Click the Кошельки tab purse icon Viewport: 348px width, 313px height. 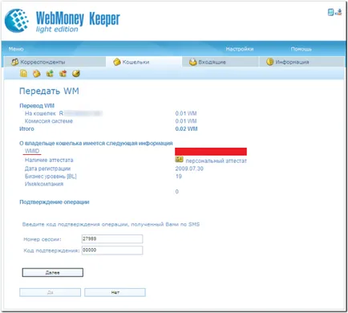coord(117,62)
